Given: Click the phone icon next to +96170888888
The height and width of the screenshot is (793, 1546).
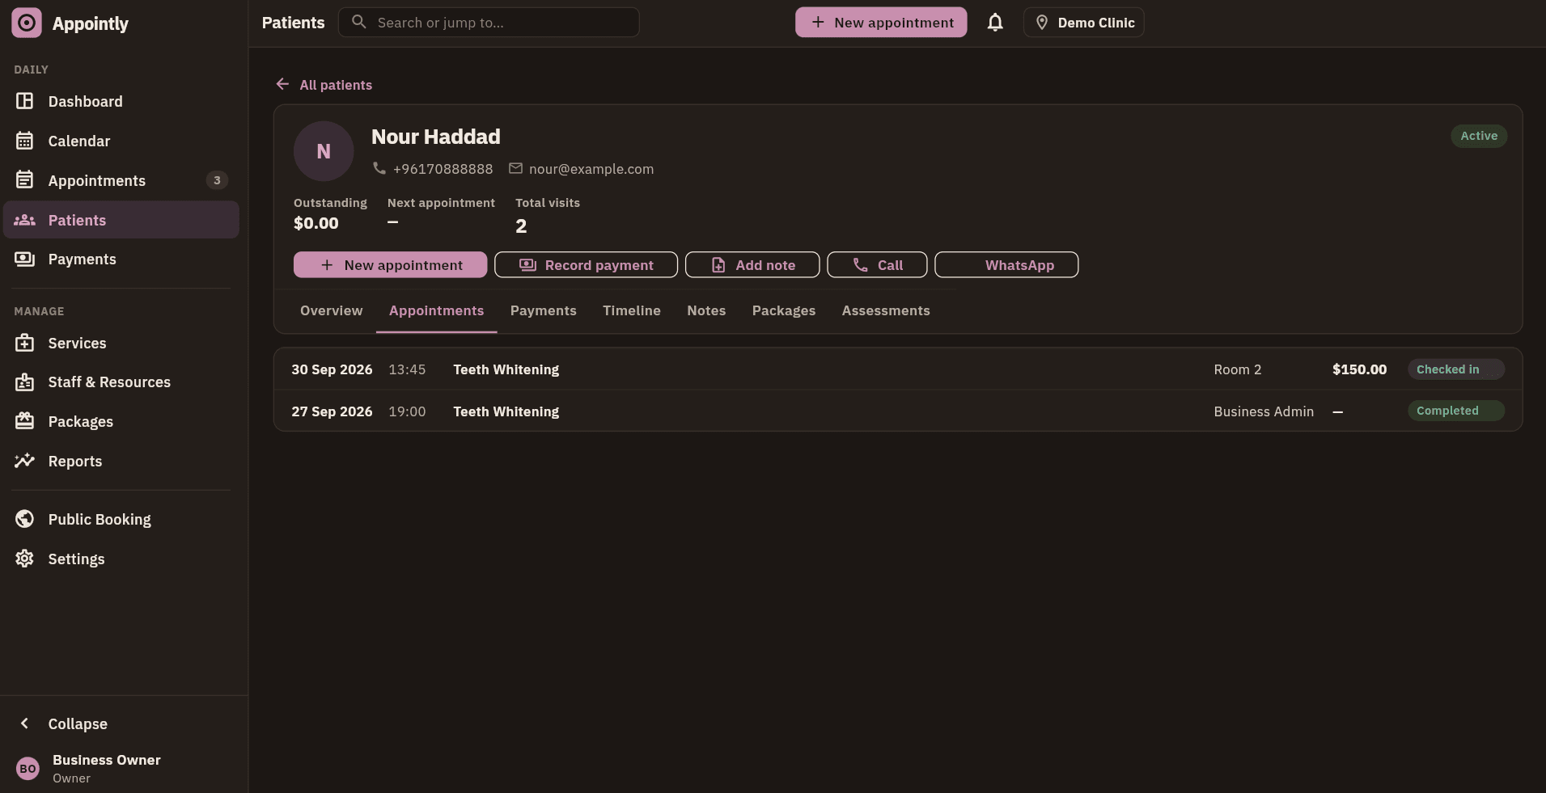Looking at the screenshot, I should [x=379, y=168].
